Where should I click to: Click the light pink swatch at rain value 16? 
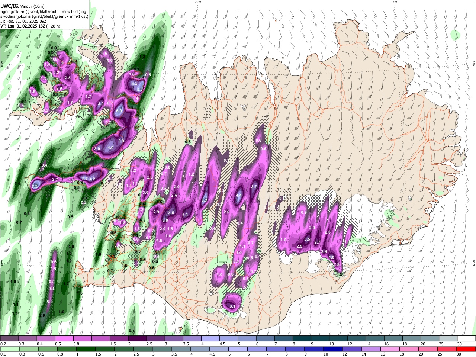390,349
